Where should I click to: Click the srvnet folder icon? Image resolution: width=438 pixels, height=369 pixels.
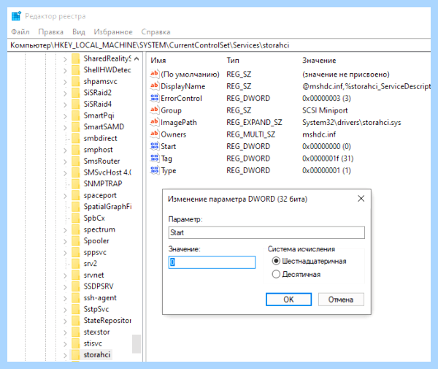[x=76, y=275]
